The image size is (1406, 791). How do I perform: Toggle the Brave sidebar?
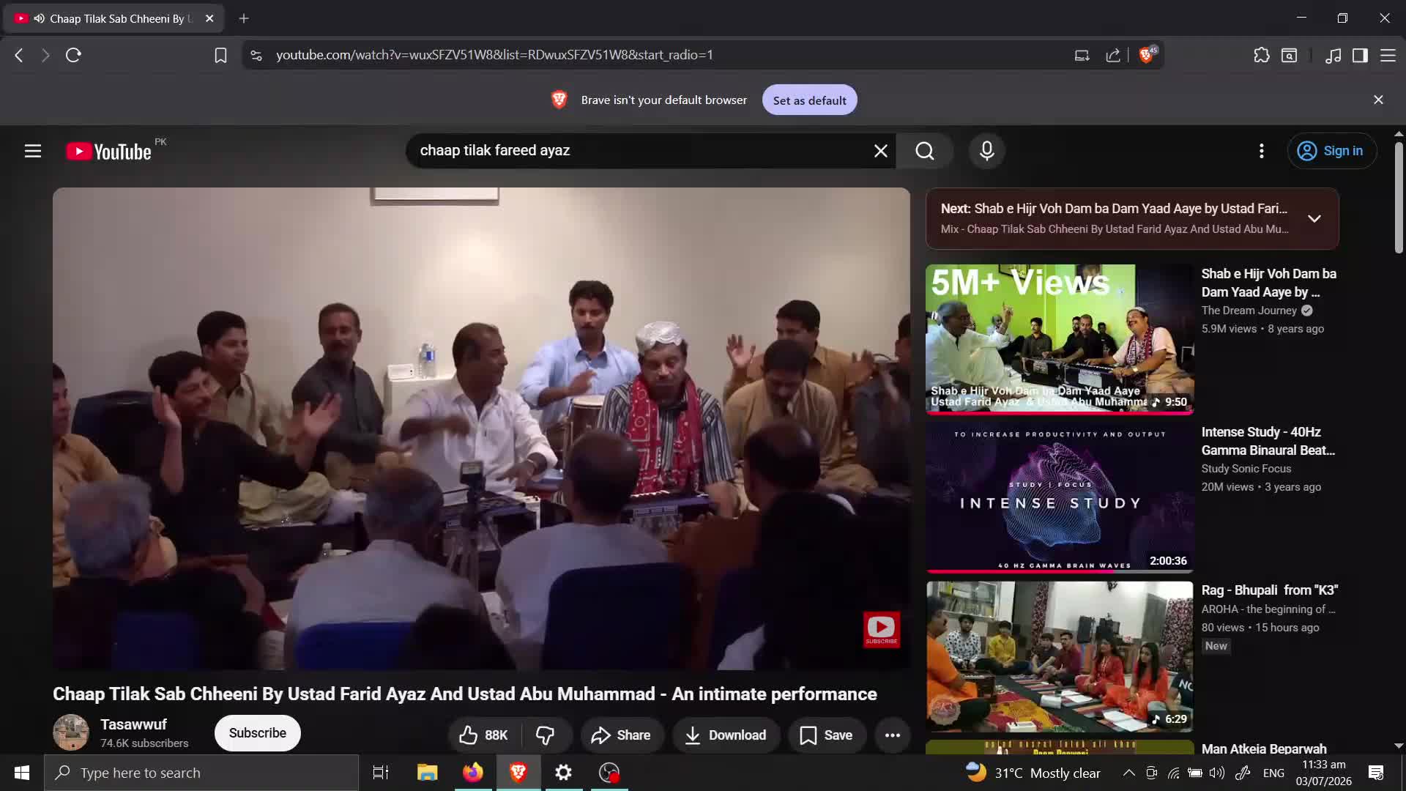tap(1360, 55)
